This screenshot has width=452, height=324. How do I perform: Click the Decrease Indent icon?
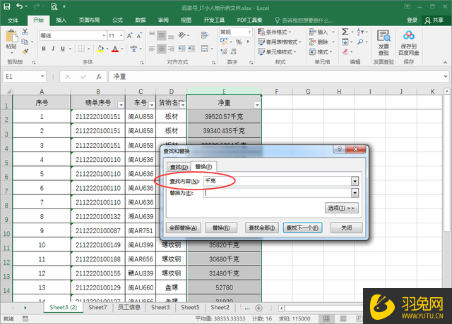coord(182,49)
